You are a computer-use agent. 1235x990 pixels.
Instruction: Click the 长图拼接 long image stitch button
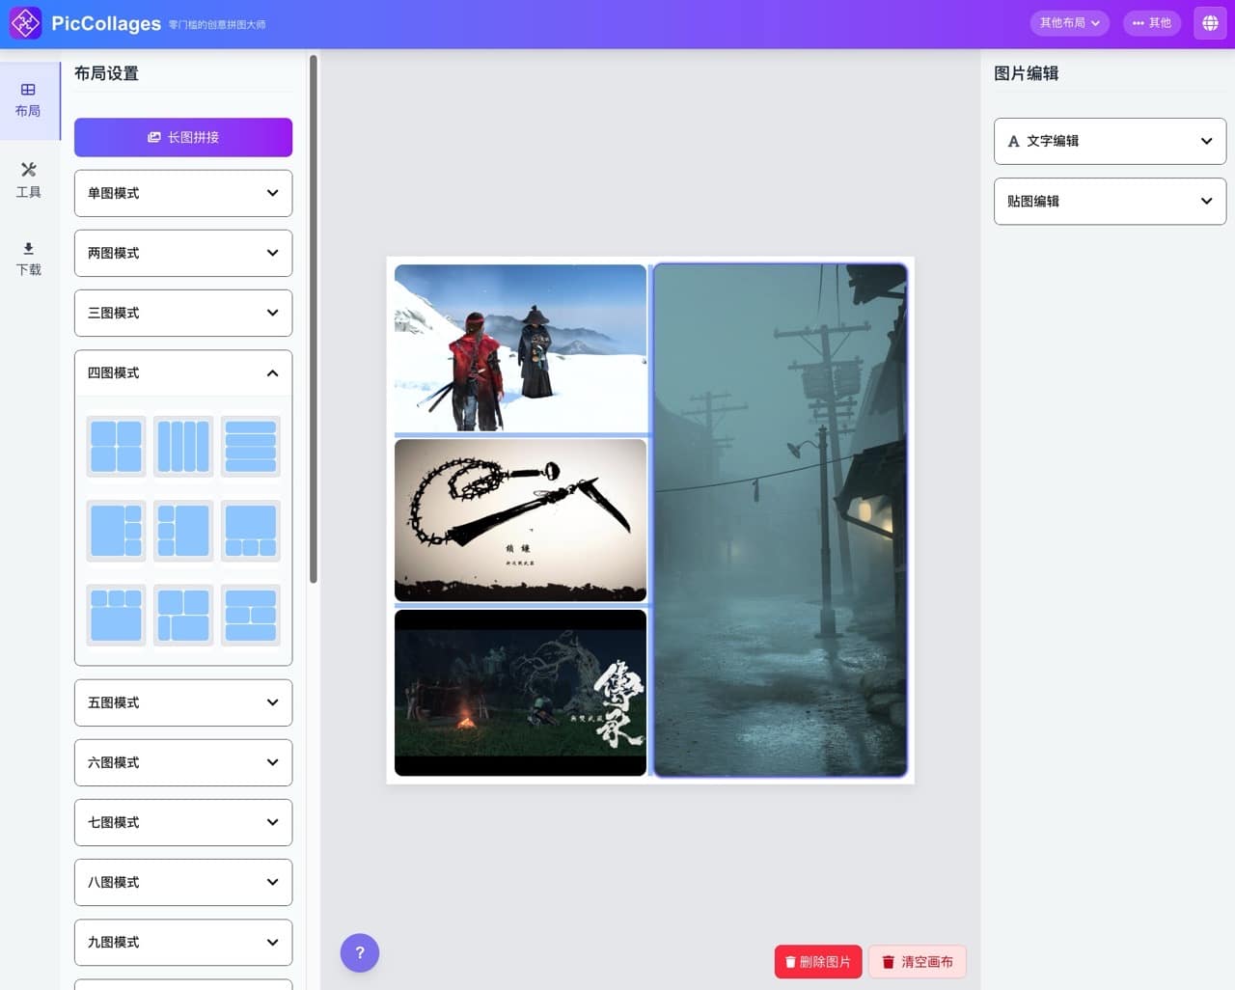coord(182,137)
